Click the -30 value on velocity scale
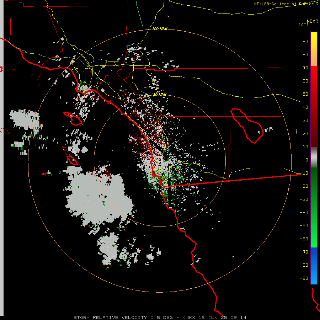The width and height of the screenshot is (320, 320). (x=304, y=199)
